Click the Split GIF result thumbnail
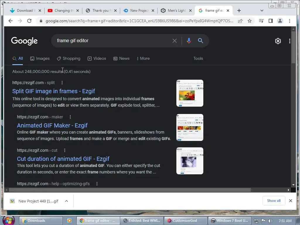Viewport: 300px width, 225px height. click(x=190, y=93)
